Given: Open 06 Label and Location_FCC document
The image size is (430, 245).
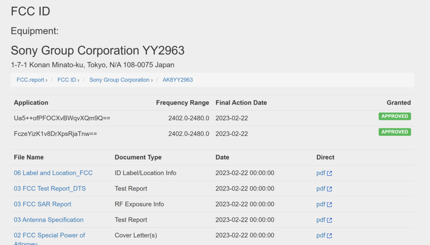Looking at the screenshot, I should [x=53, y=173].
